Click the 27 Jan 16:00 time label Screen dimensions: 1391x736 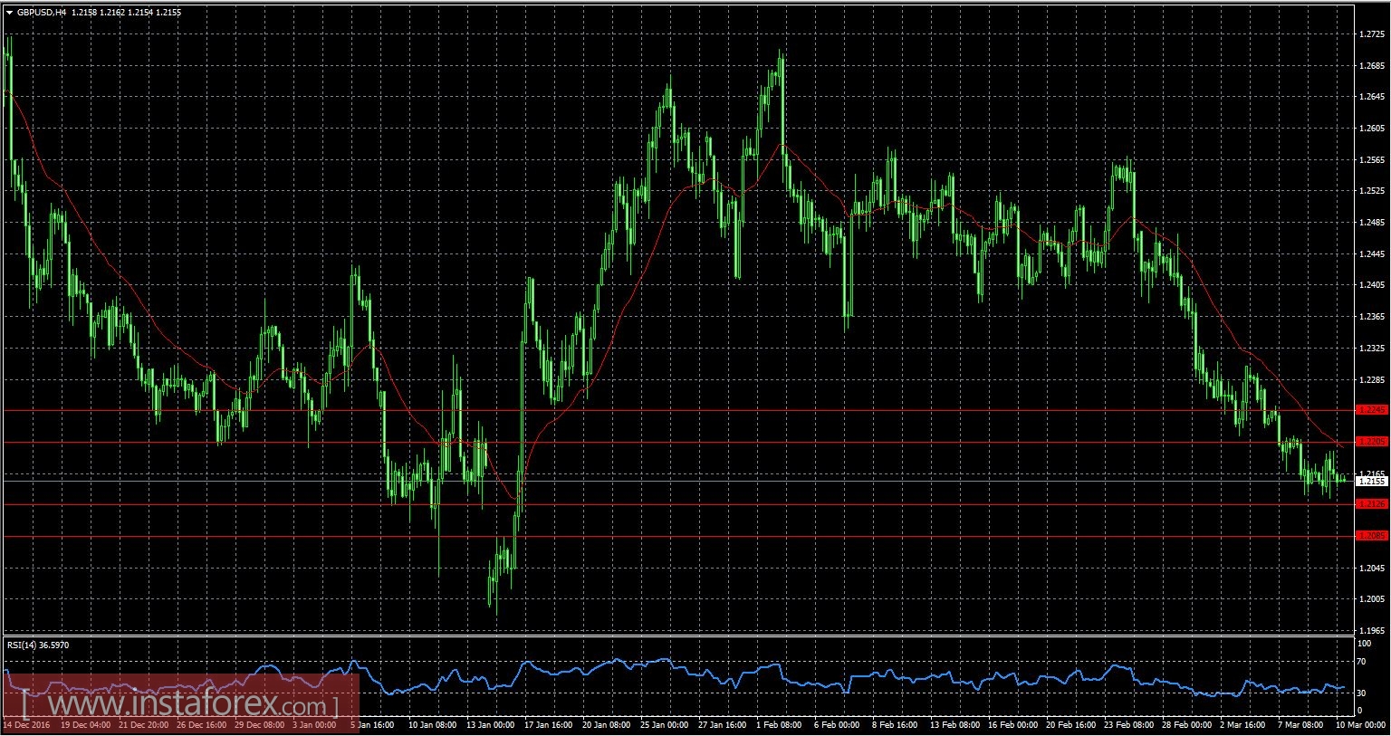click(x=722, y=725)
